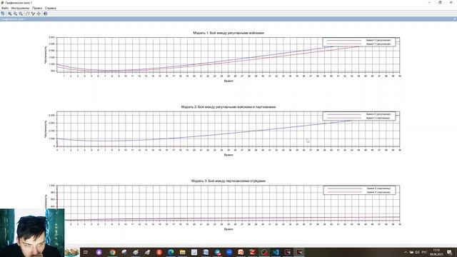
Task: Toggle the datatip mode tool
Action: click(34, 14)
